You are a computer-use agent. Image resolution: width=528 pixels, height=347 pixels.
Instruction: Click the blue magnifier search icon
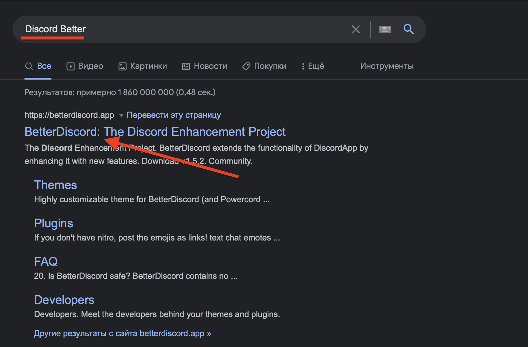coord(408,29)
